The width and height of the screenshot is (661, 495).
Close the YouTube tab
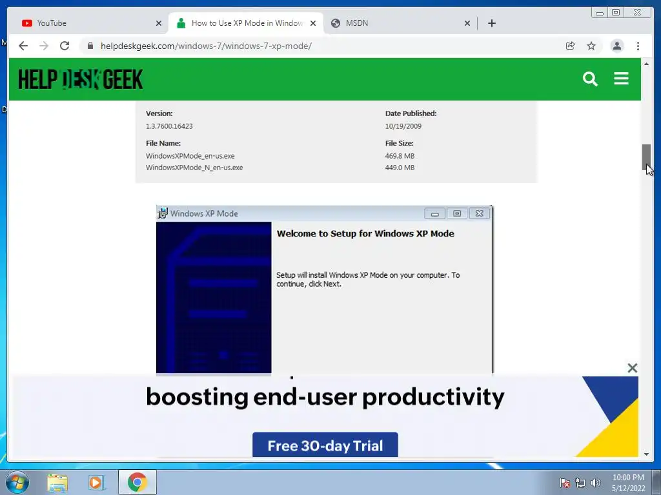[x=159, y=23]
